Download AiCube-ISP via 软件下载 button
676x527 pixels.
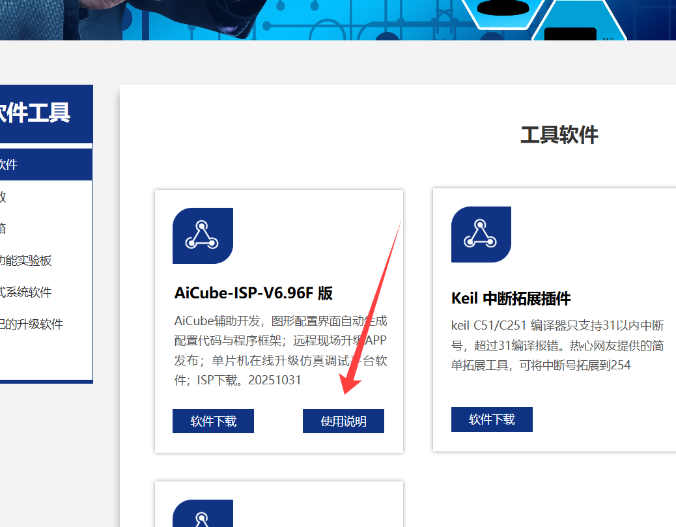213,421
